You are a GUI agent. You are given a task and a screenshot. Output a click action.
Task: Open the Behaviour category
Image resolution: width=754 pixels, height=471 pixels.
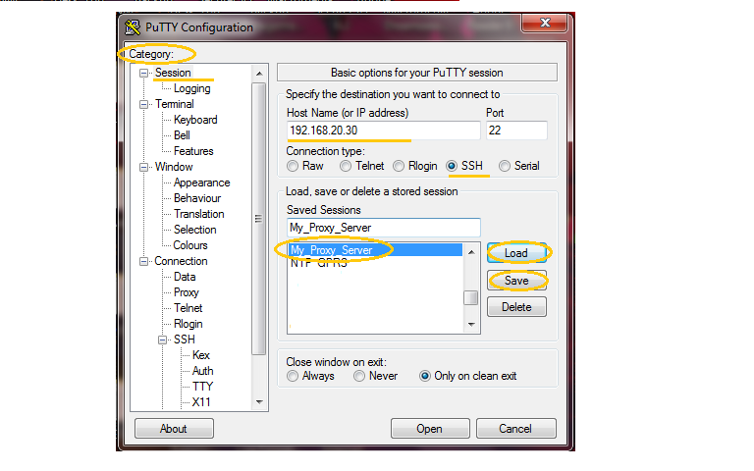click(197, 198)
